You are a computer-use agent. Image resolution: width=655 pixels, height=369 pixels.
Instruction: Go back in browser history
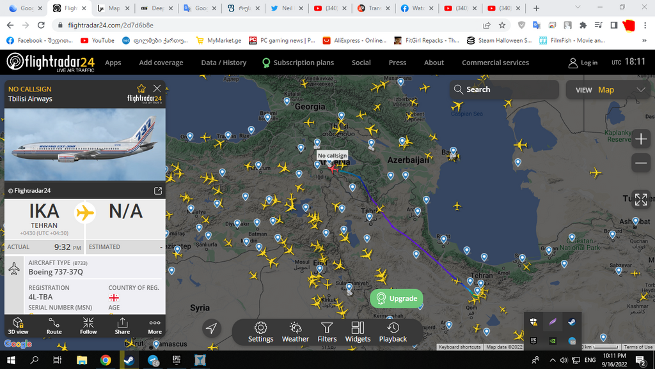(10, 25)
